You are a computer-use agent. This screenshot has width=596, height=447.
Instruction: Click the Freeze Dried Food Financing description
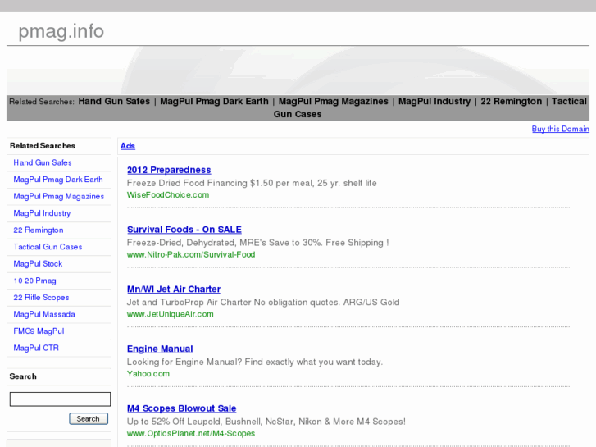tap(252, 183)
